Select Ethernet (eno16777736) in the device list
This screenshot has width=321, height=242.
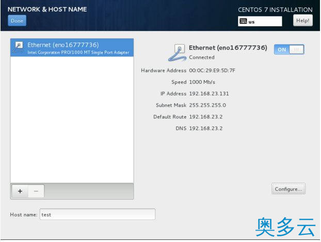coord(72,47)
